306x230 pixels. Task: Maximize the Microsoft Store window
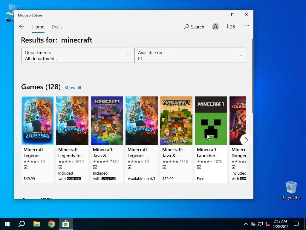tap(232, 15)
